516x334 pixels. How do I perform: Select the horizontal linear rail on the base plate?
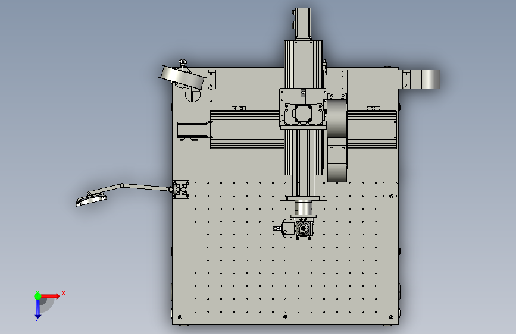(247, 130)
